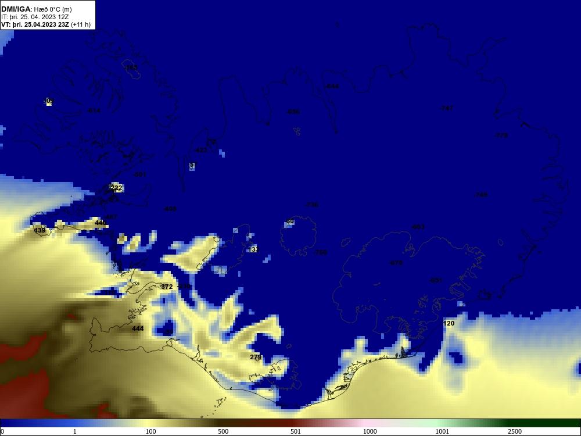Click the 60 value near the glacier
581x436 pixels.
click(x=290, y=221)
